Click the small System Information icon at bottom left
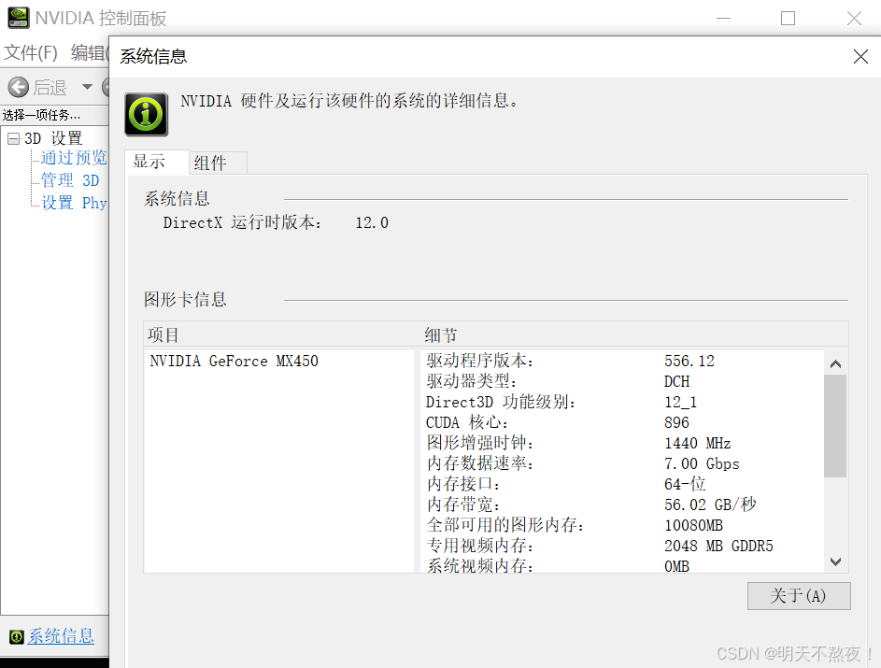The image size is (881, 668). click(x=16, y=636)
